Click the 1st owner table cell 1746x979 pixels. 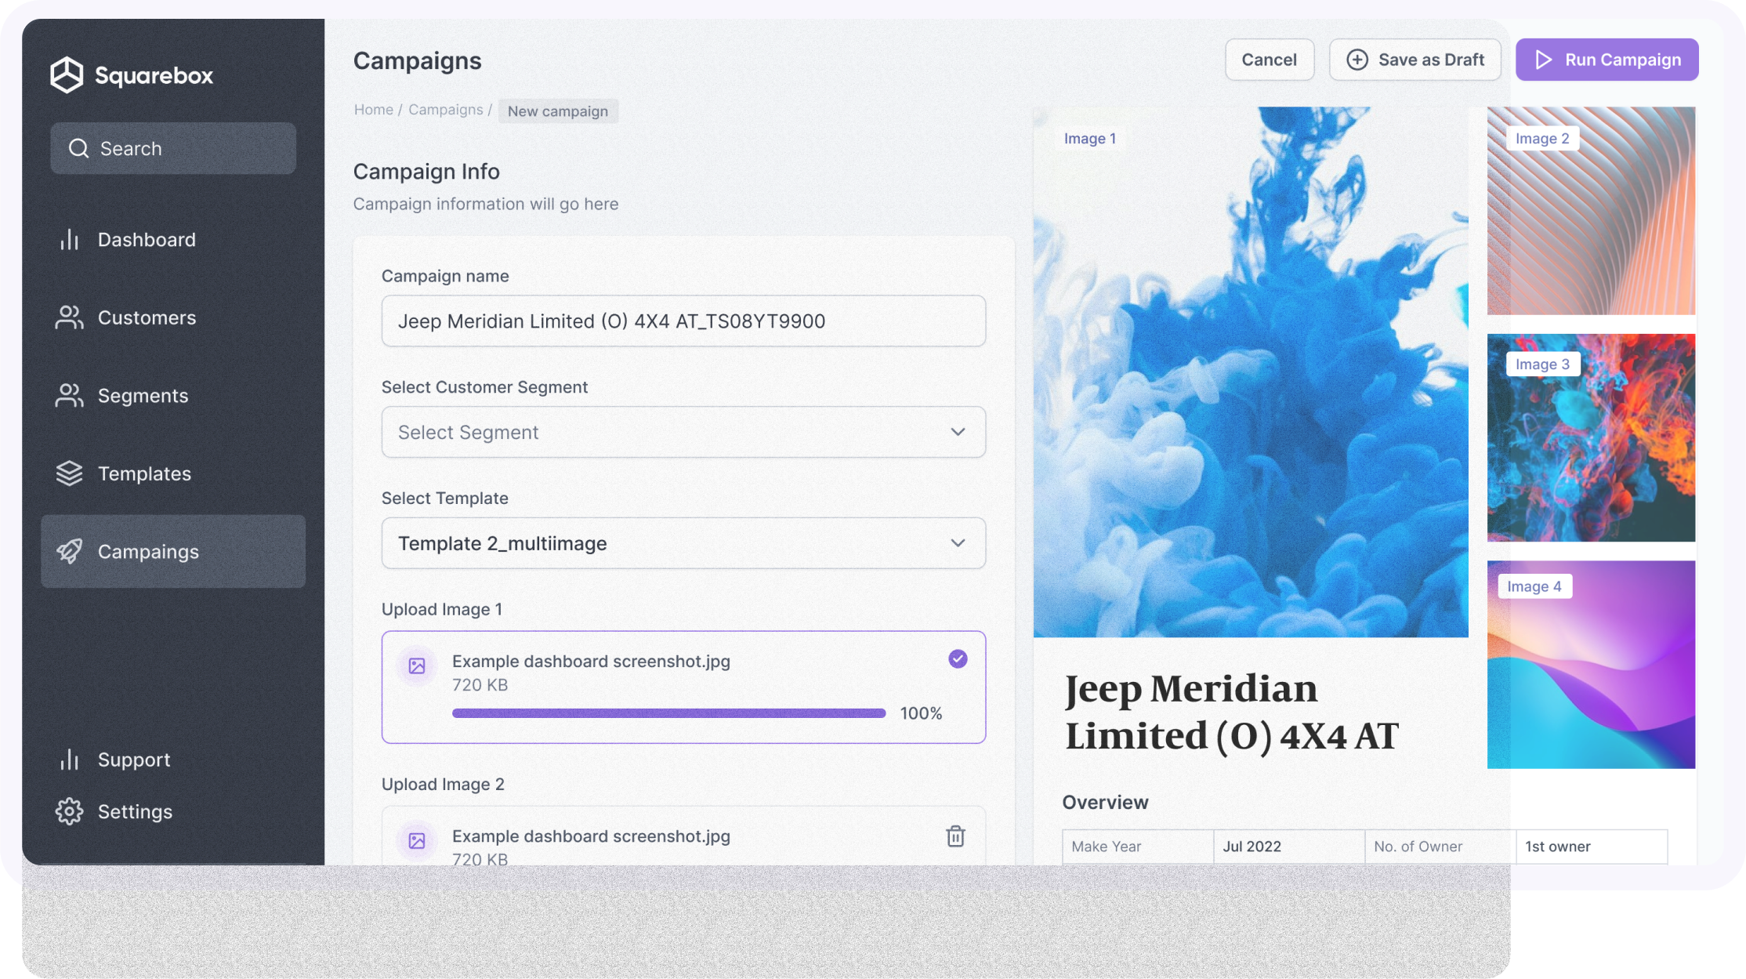tap(1592, 847)
